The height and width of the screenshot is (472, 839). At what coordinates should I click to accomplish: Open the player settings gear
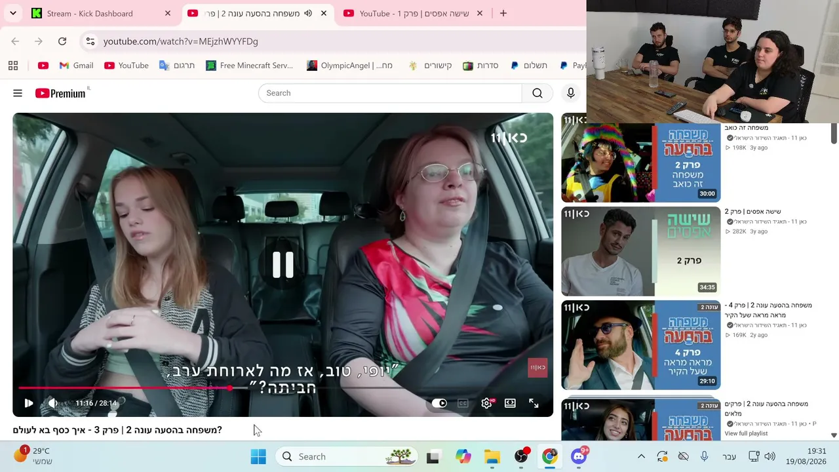pyautogui.click(x=486, y=403)
